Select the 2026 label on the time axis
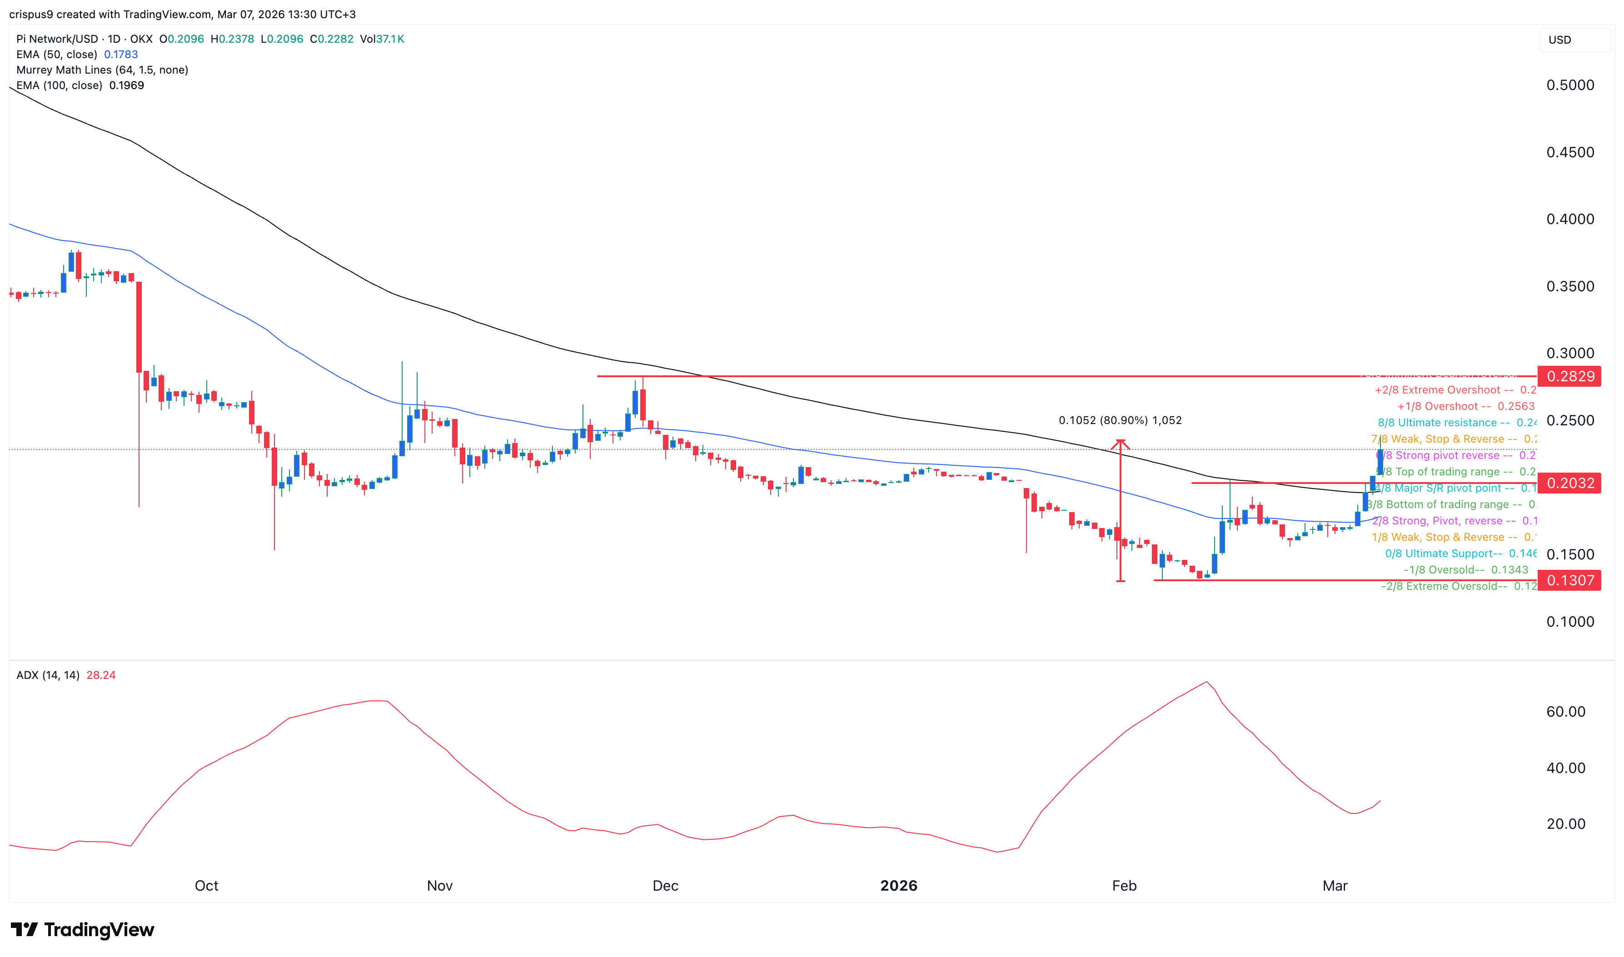The width and height of the screenshot is (1624, 957). point(899,885)
